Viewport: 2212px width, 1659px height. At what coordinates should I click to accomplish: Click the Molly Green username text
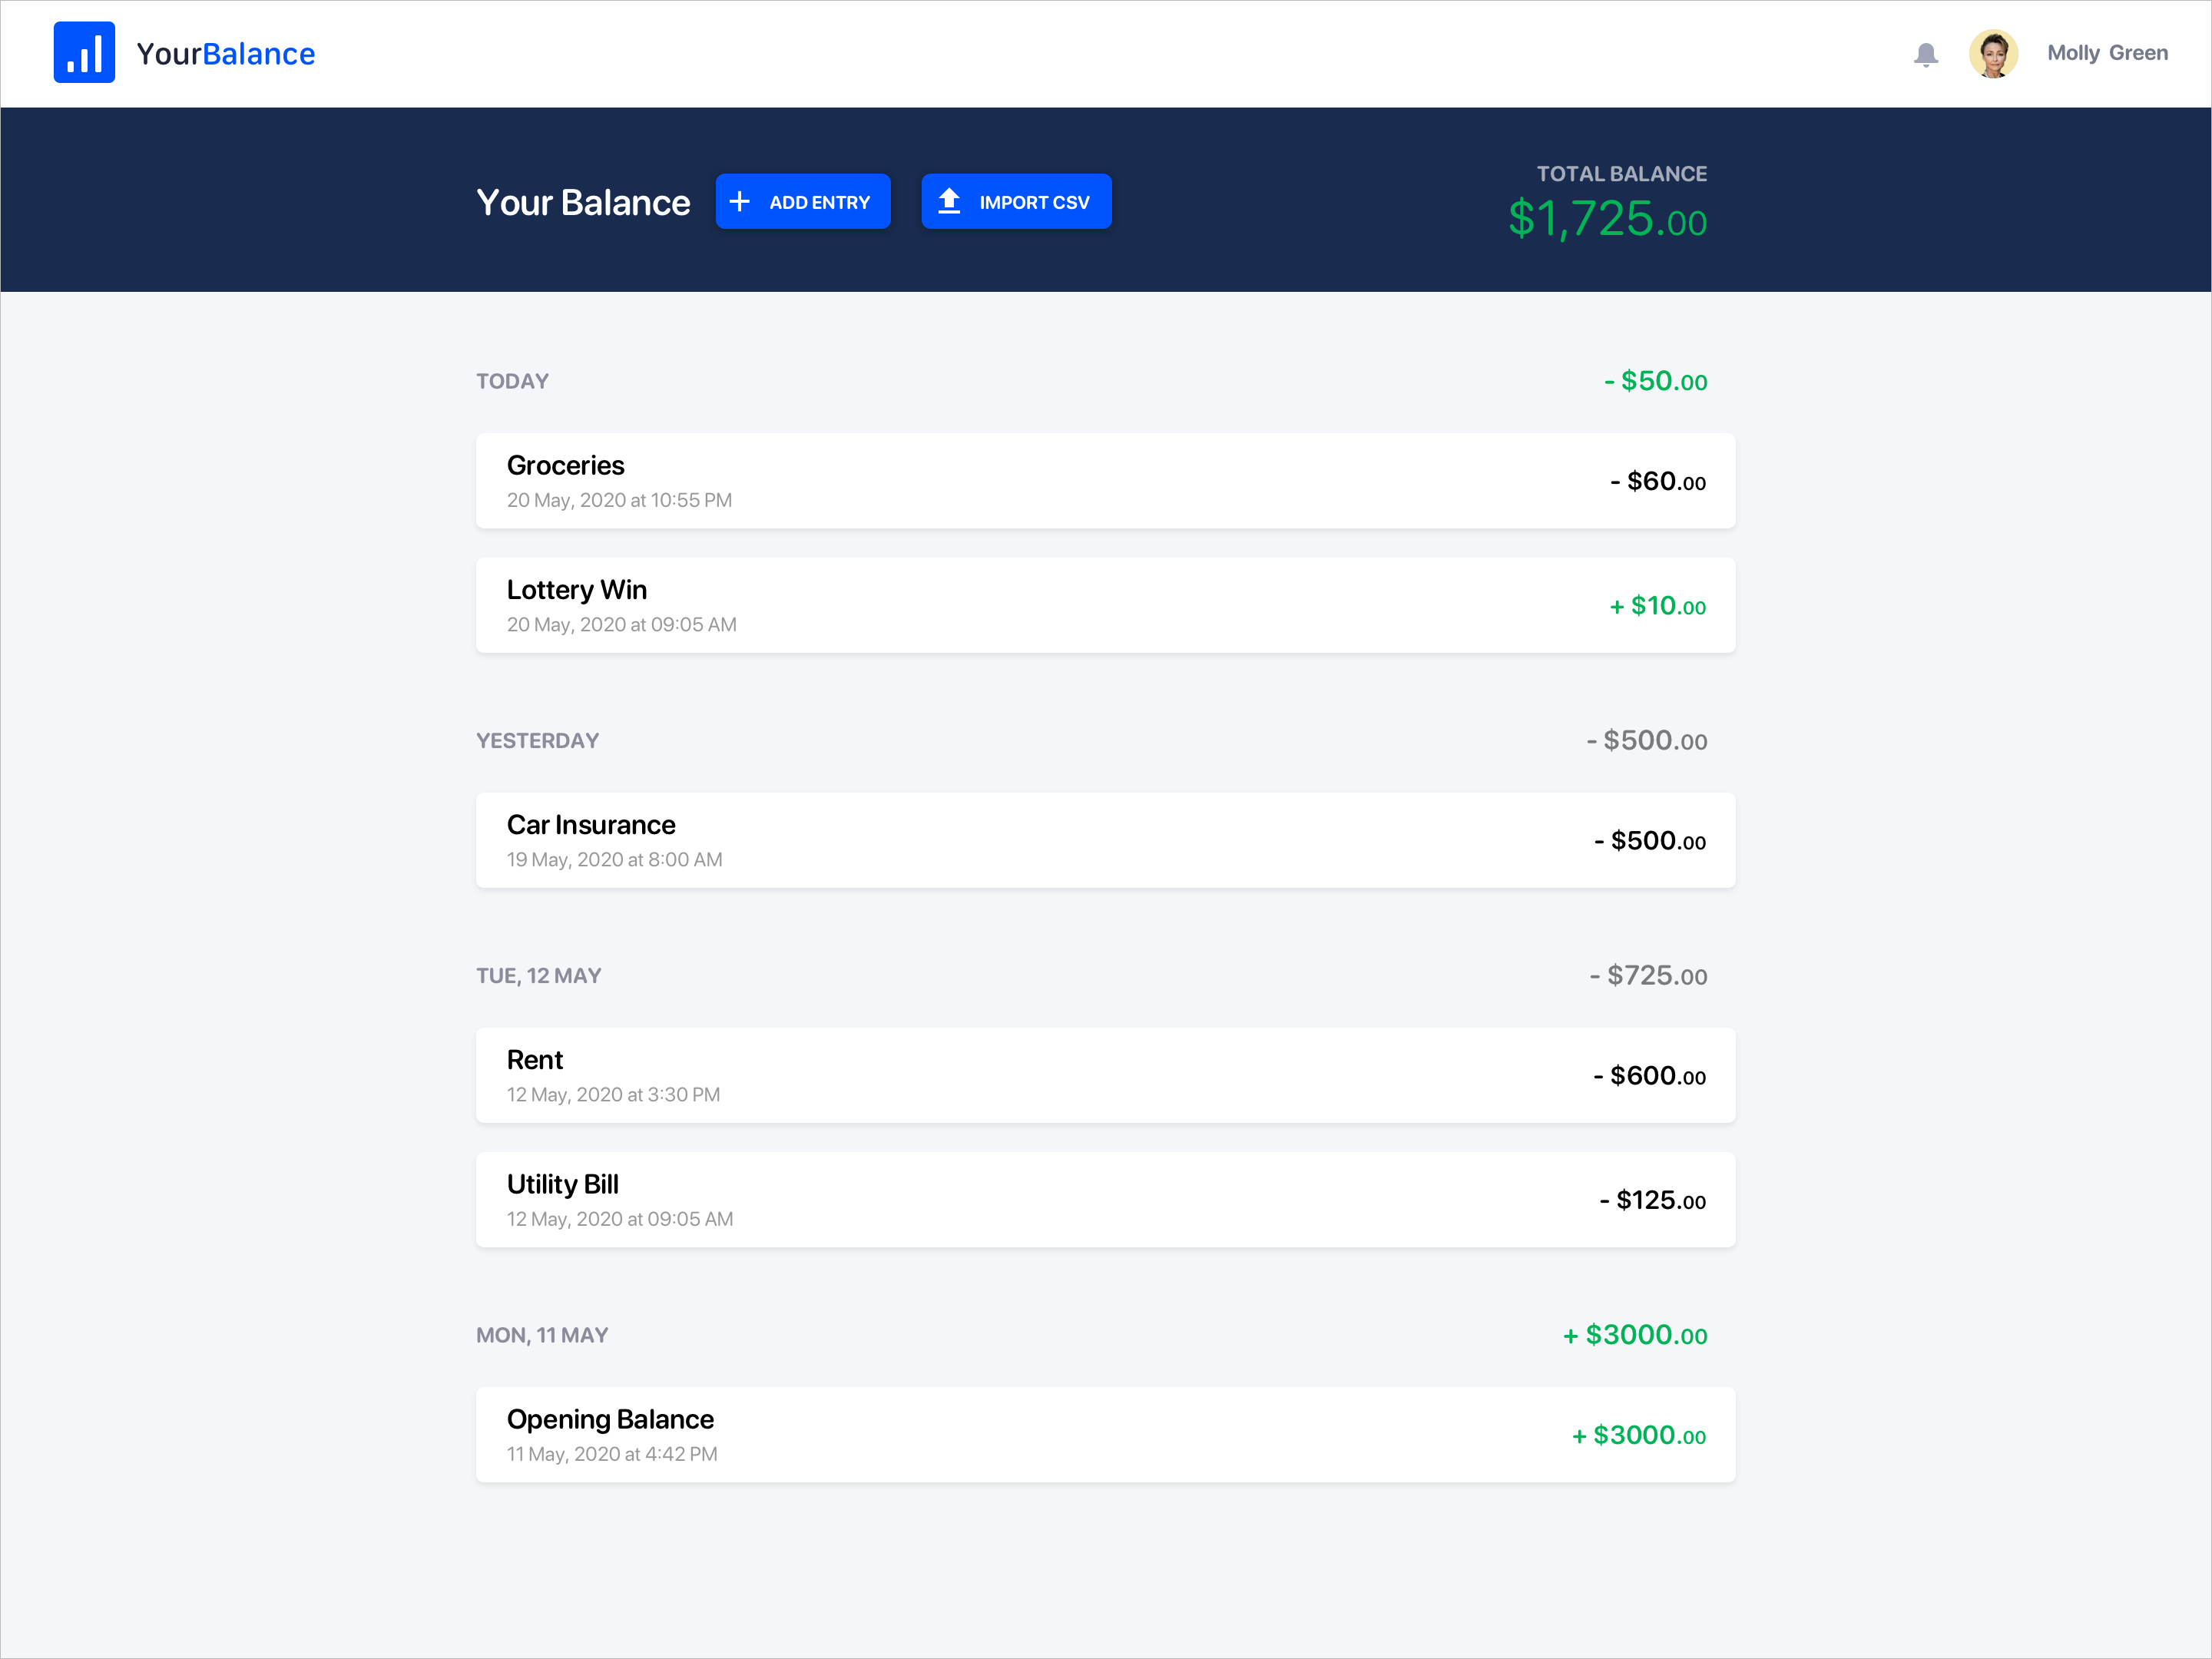(x=2106, y=53)
